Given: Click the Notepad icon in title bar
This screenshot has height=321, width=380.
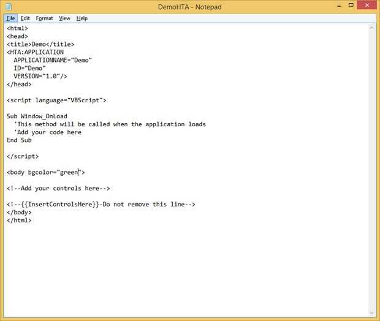Looking at the screenshot, I should point(8,7).
